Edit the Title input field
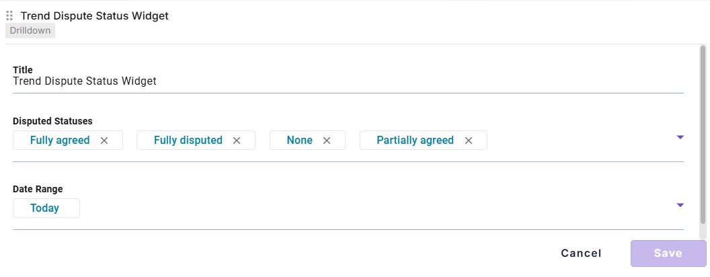 click(x=348, y=81)
